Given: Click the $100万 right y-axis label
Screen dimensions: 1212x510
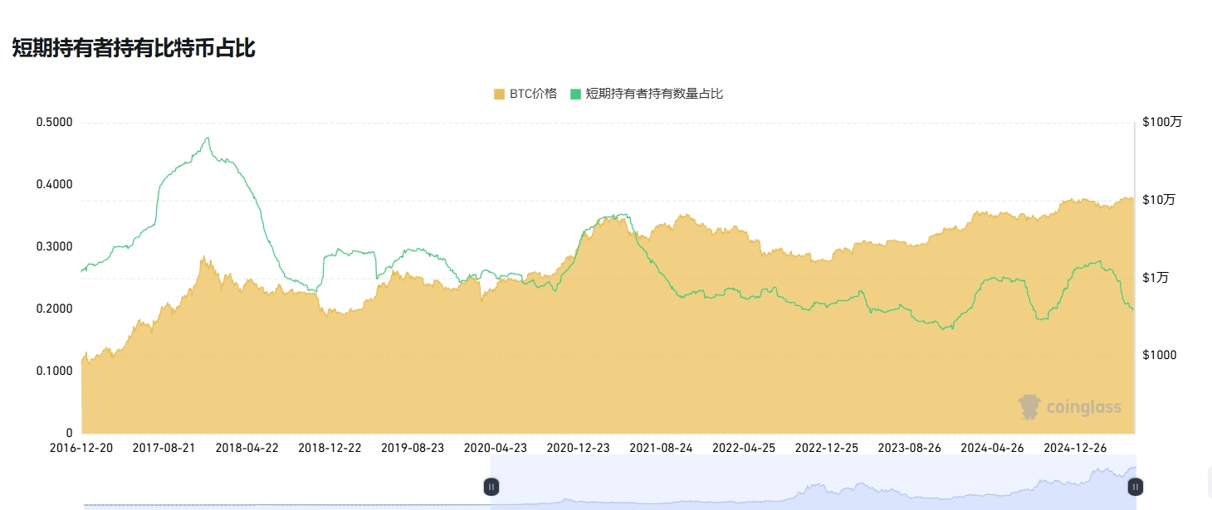Looking at the screenshot, I should 1162,122.
